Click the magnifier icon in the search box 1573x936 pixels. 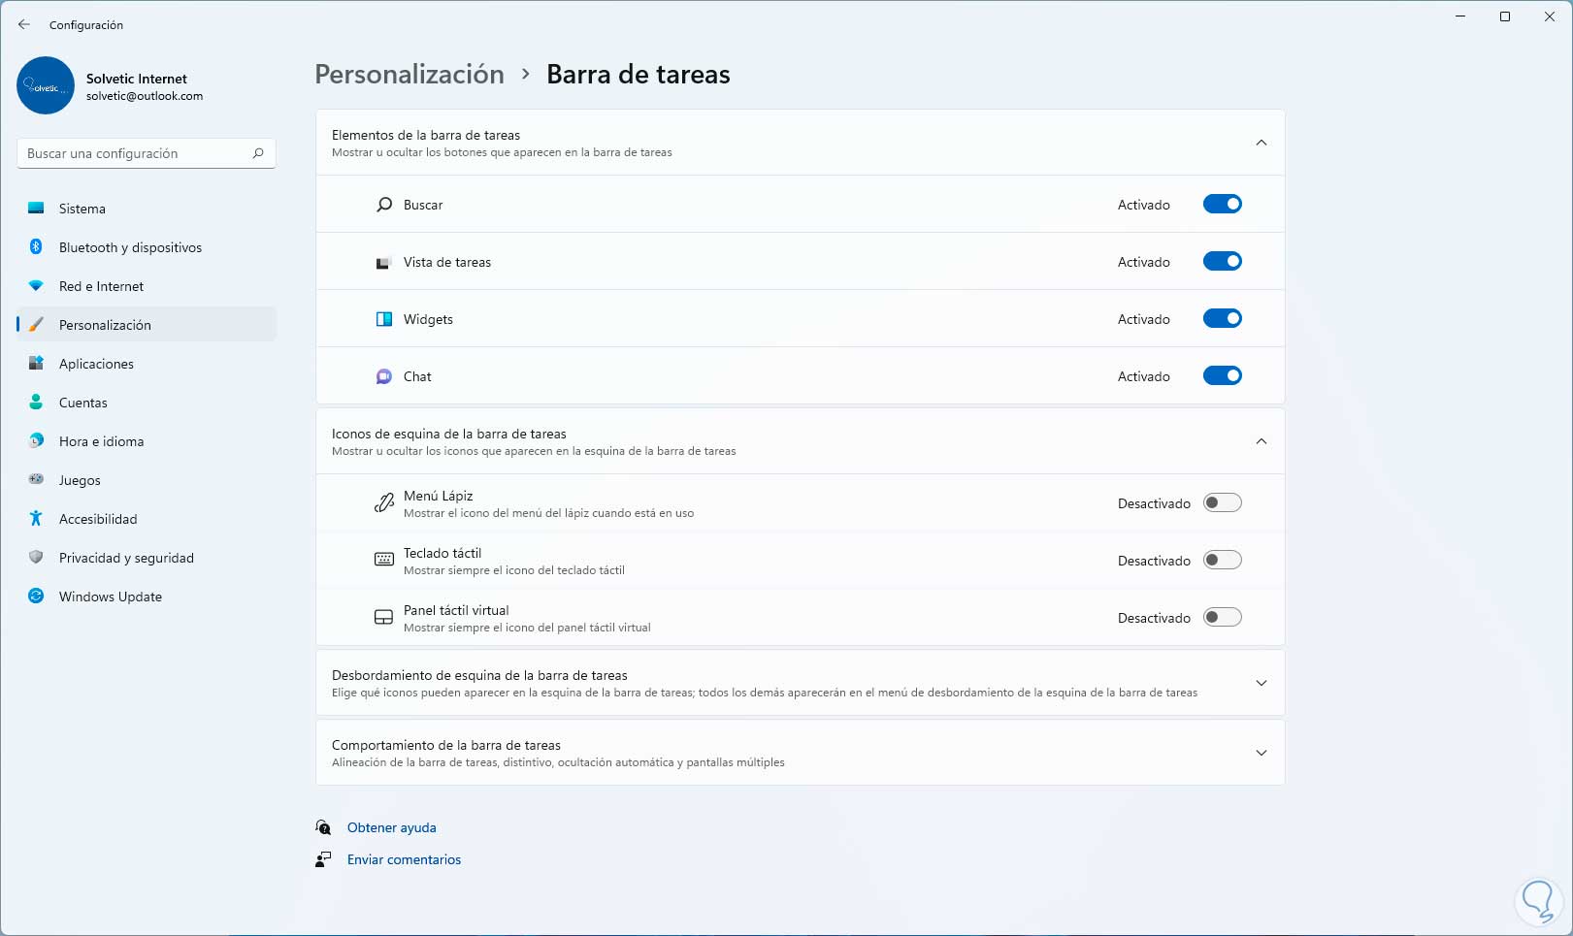pyautogui.click(x=258, y=153)
